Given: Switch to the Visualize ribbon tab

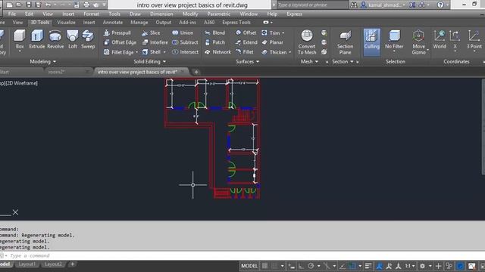Looking at the screenshot, I should pyautogui.click(x=66, y=22).
